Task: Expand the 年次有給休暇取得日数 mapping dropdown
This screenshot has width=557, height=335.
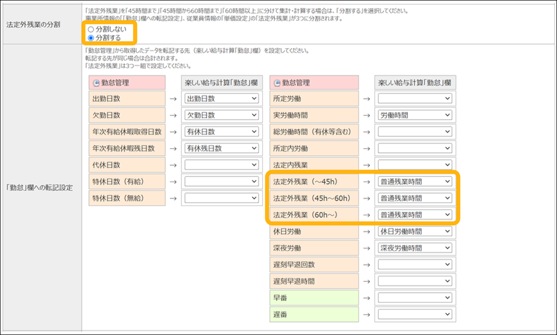Action: (221, 132)
